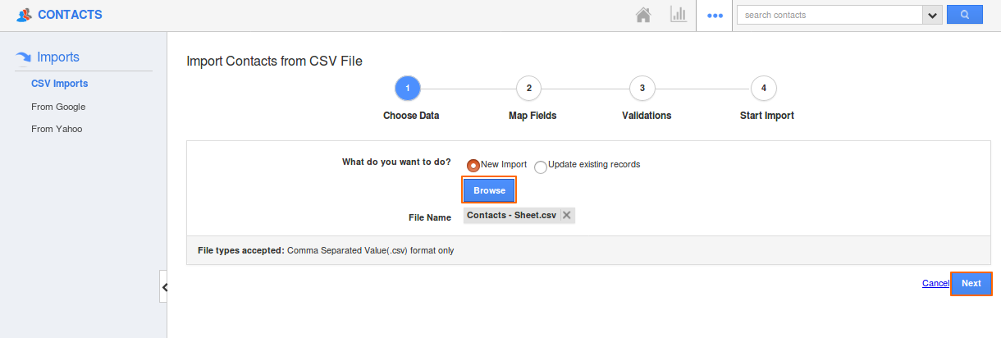Click step 4 Start Import circle
This screenshot has width=1001, height=338.
764,88
